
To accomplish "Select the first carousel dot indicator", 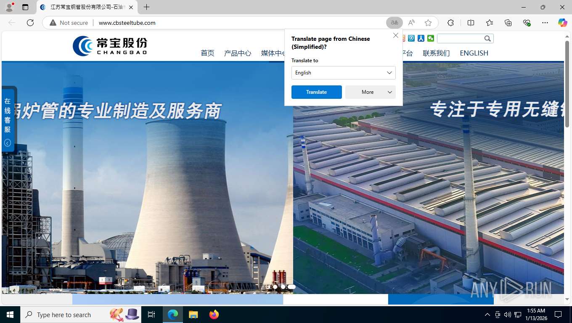I will 275,287.
